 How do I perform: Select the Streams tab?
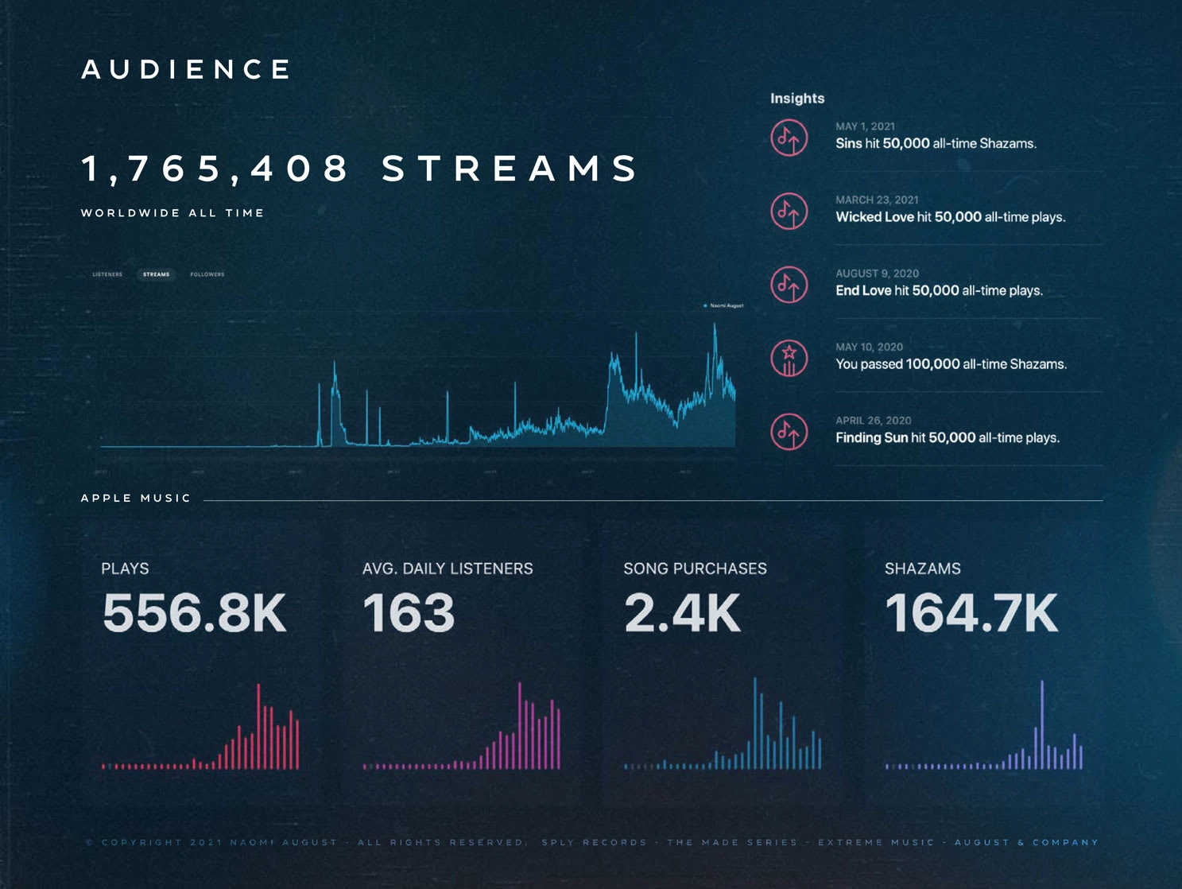[x=156, y=274]
